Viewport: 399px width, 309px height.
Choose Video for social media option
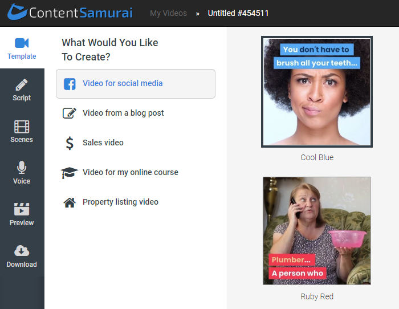click(x=136, y=84)
